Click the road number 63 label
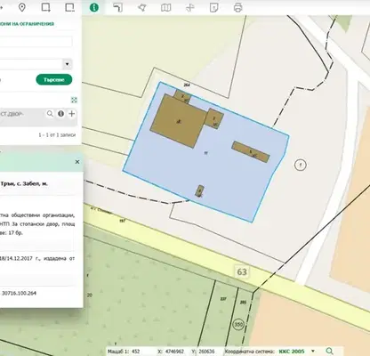Image resolution: width=370 pixels, height=356 pixels. [242, 271]
